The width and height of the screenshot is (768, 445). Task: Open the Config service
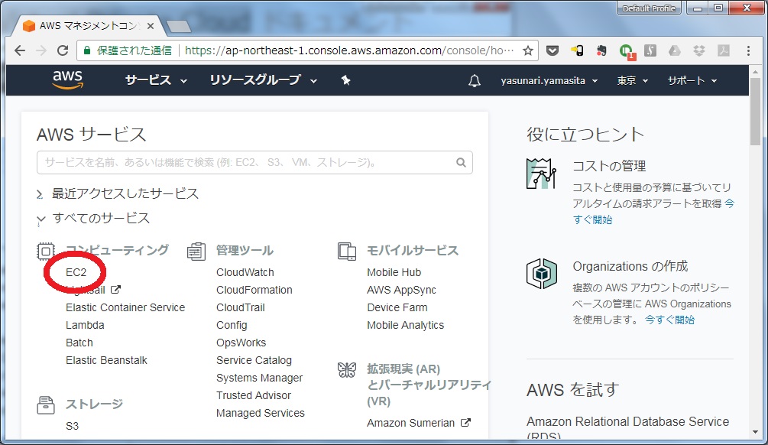(x=232, y=326)
